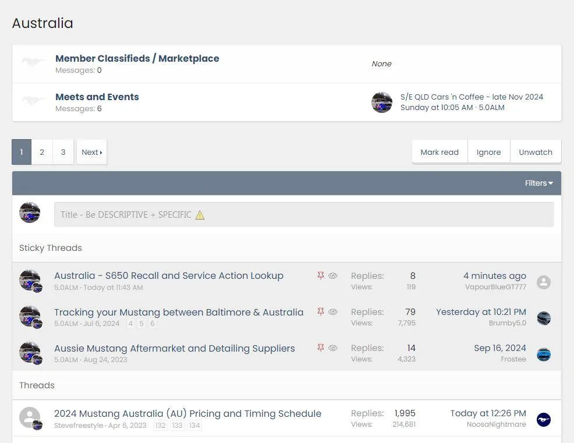
Task: Toggle watch eye icon on S650 Recall thread
Action: tap(333, 276)
